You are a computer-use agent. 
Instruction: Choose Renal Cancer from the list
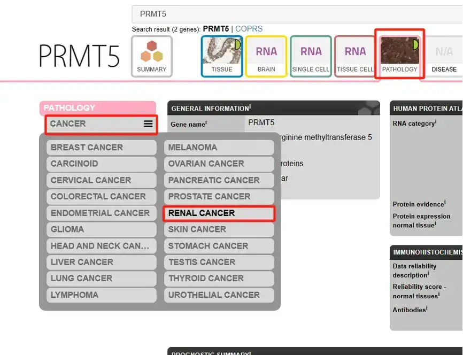(x=219, y=213)
